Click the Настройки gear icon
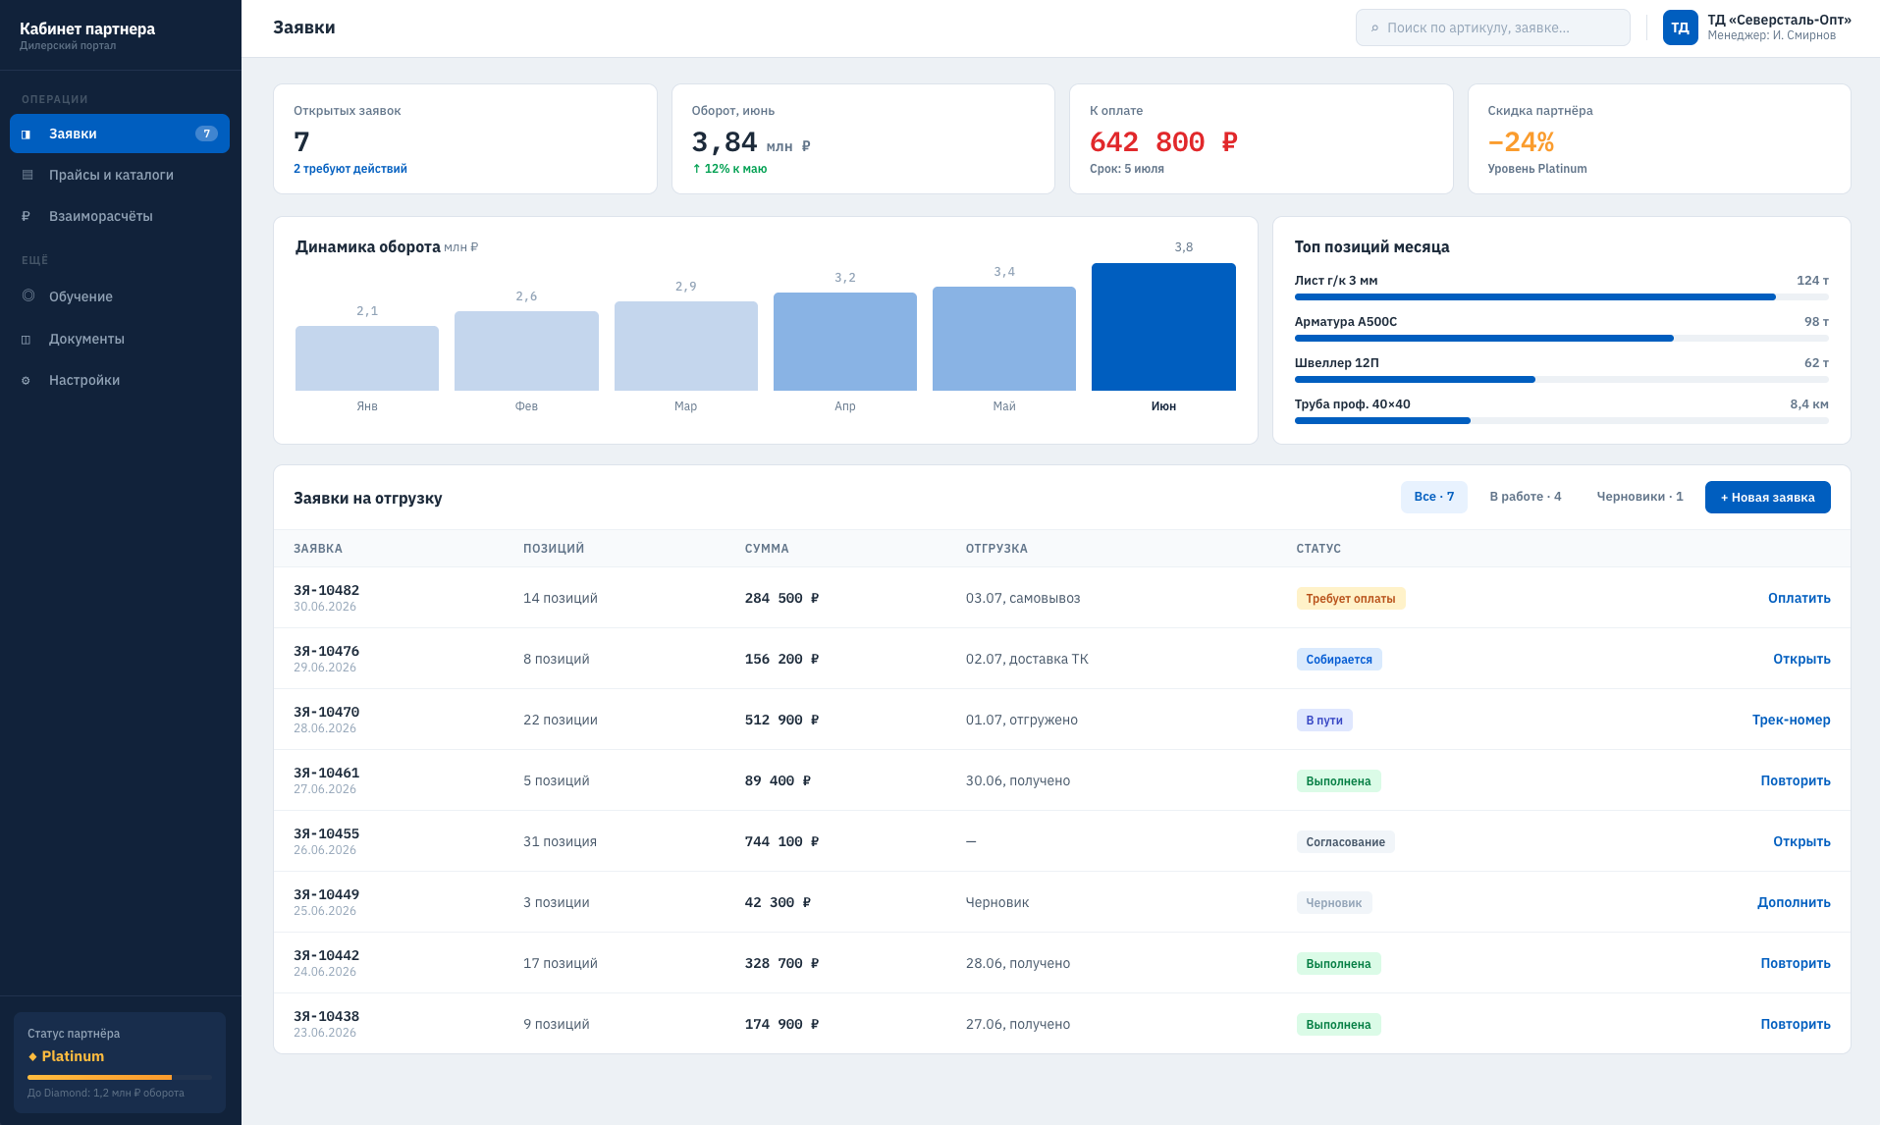Image resolution: width=1880 pixels, height=1125 pixels. (27, 381)
